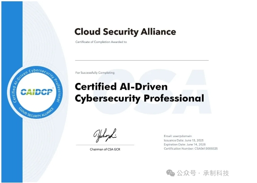Click 'Certificate of Completion Awarded to' text
The width and height of the screenshot is (257, 183).
point(101,42)
